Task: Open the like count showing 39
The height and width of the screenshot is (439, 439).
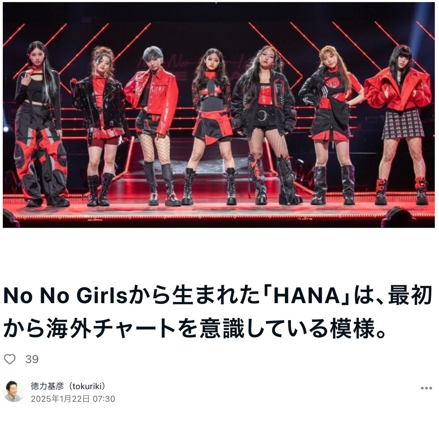Action: [x=32, y=359]
